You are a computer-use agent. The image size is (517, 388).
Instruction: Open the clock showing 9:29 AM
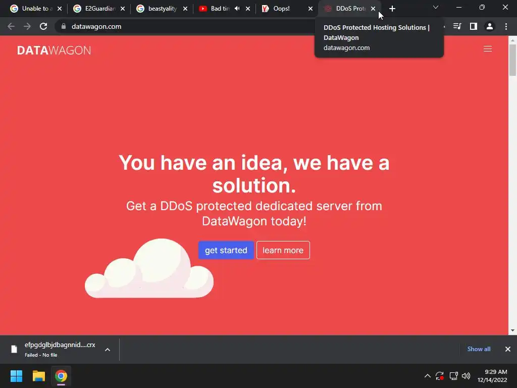[x=492, y=376]
